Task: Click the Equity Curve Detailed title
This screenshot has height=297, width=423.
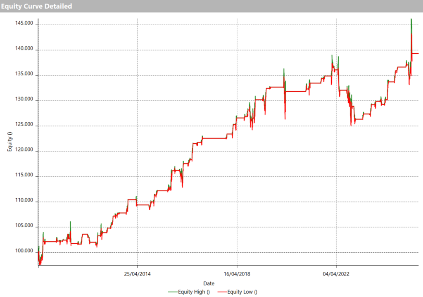Action: click(x=36, y=6)
